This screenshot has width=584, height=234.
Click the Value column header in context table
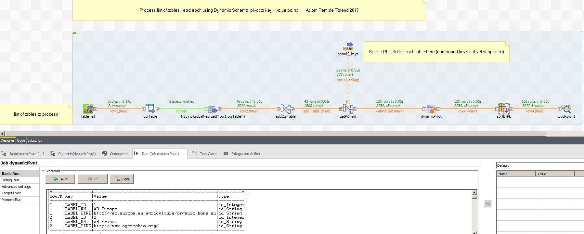tap(555, 174)
